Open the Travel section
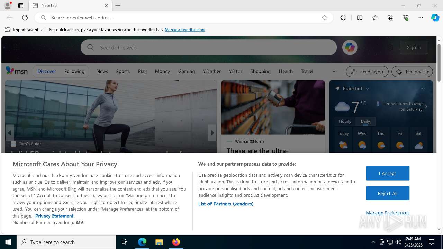 pos(307,71)
